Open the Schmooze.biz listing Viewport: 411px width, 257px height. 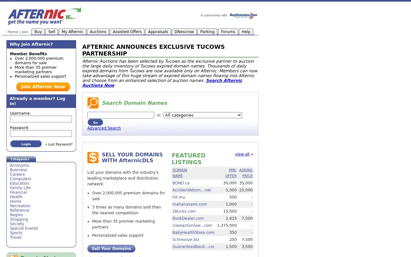(186, 240)
